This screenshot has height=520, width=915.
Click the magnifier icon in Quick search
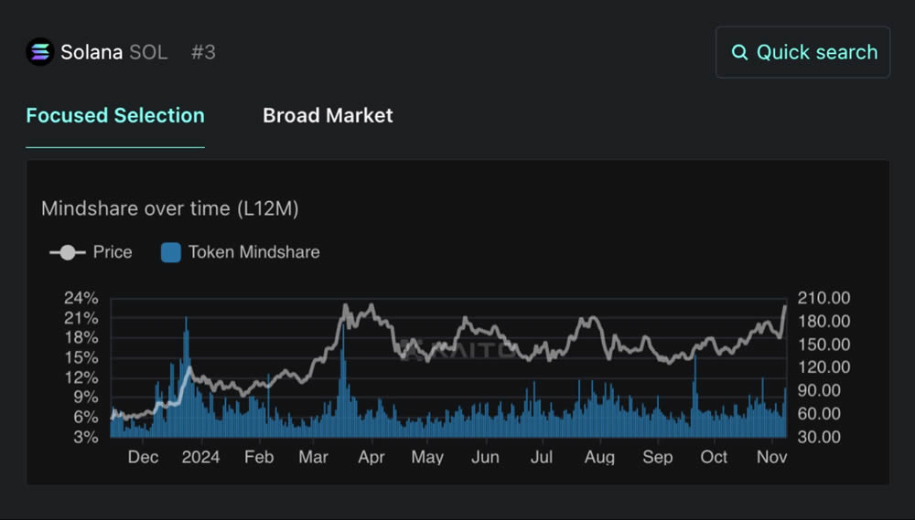(739, 52)
